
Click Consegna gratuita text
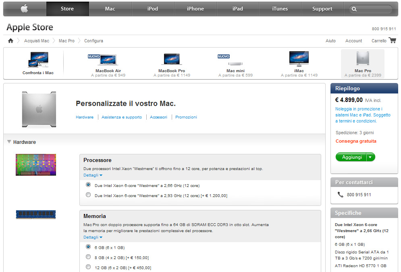click(356, 141)
